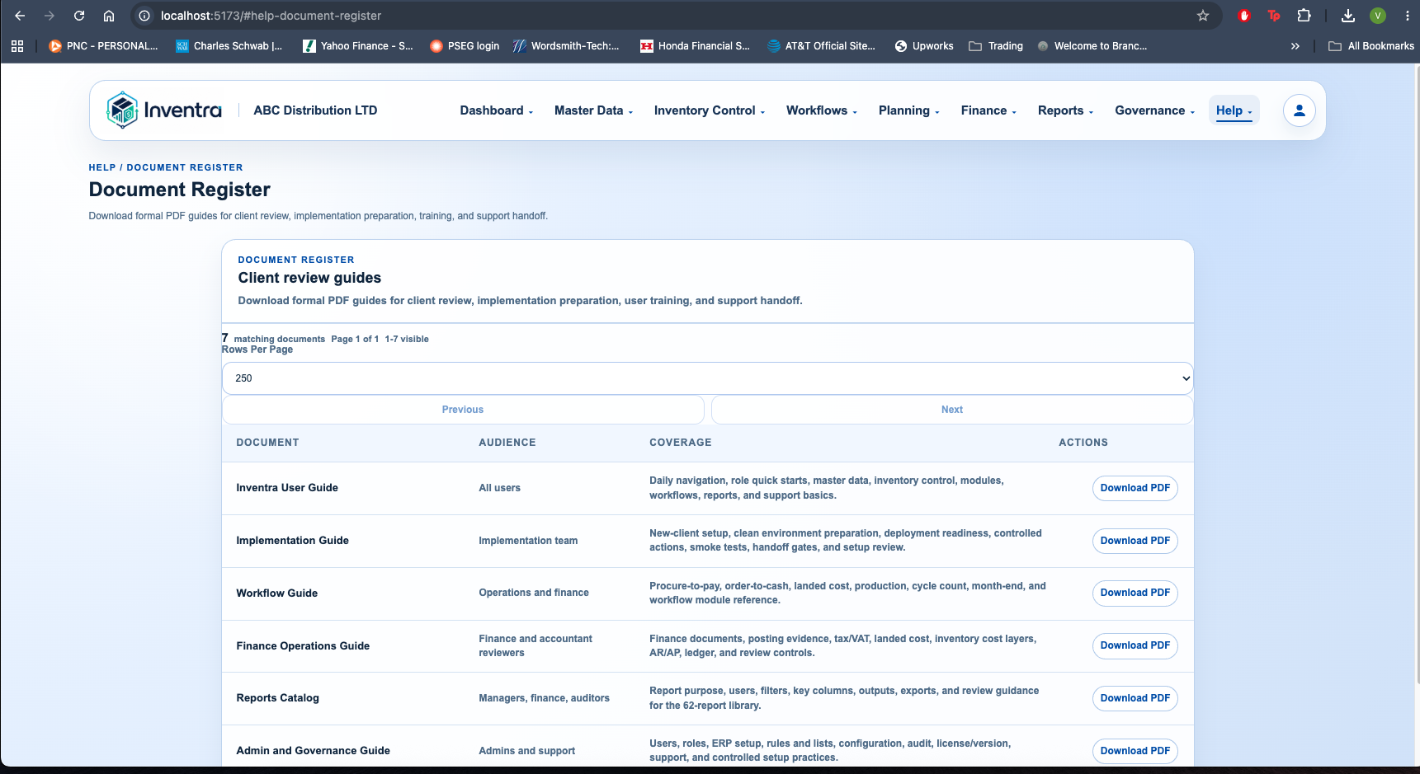The height and width of the screenshot is (774, 1420).
Task: Open the browser extensions puzzle icon
Action: click(x=1304, y=16)
